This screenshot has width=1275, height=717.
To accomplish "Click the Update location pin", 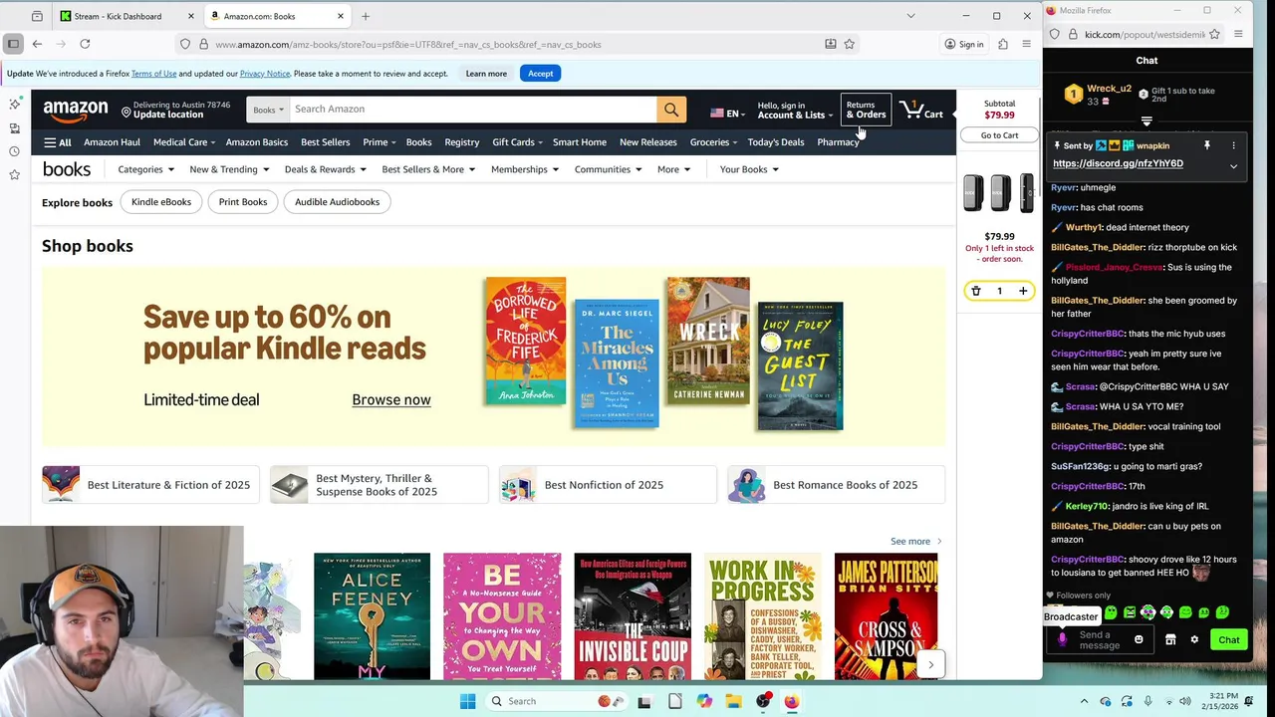I will click(x=127, y=114).
